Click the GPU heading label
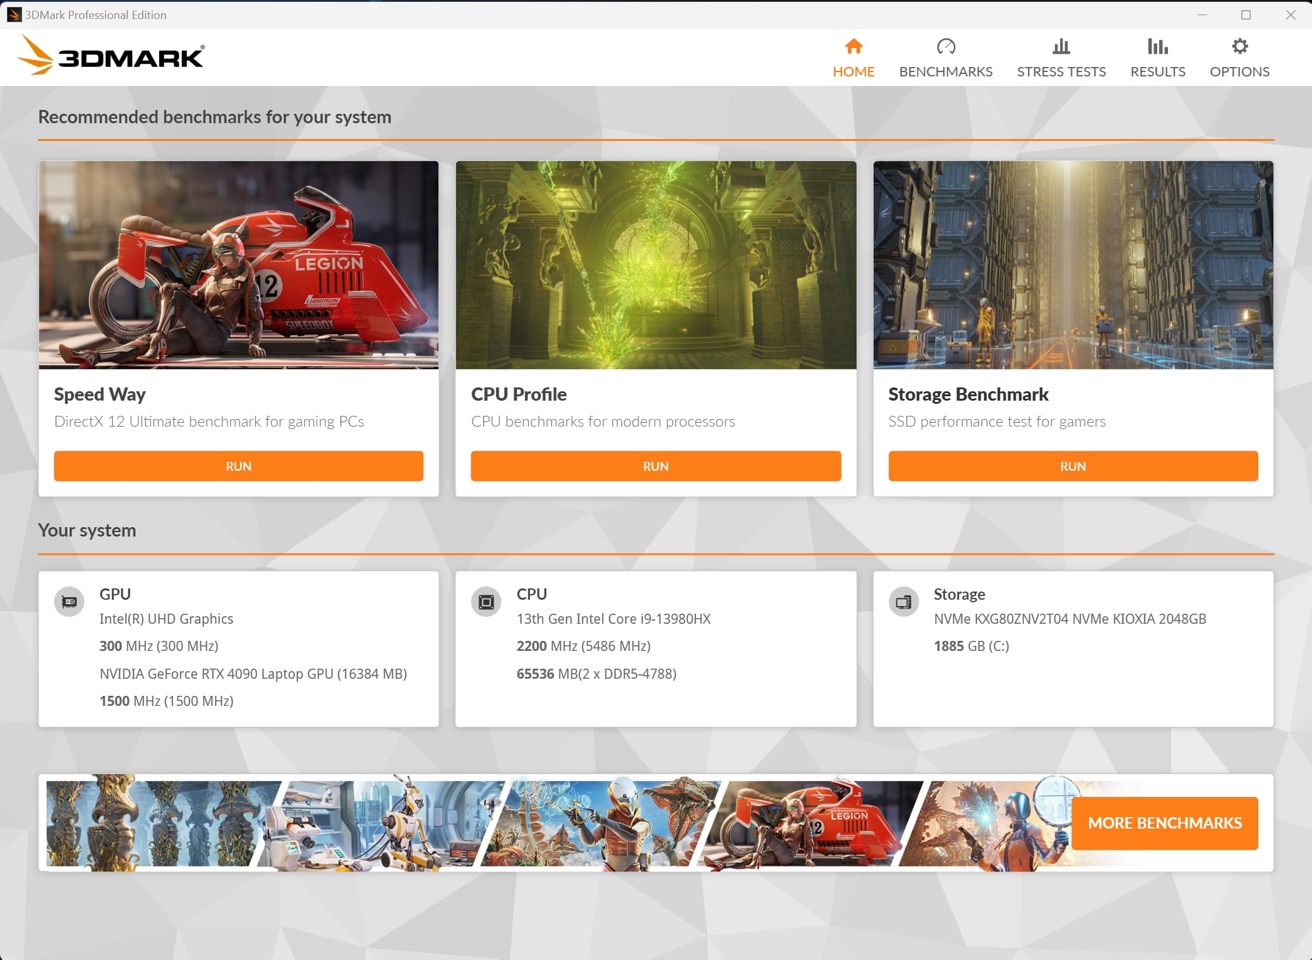The width and height of the screenshot is (1312, 960). pos(114,594)
